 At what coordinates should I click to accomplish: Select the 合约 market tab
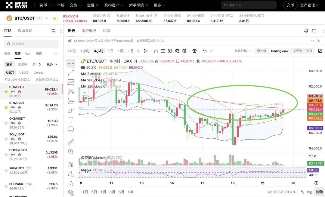(x=28, y=54)
